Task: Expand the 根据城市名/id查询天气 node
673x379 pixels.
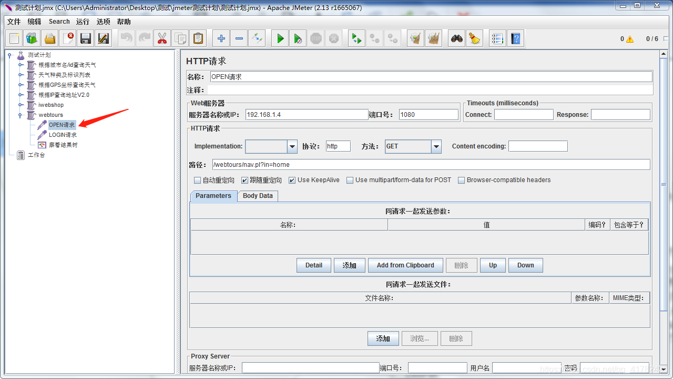Action: (x=21, y=65)
